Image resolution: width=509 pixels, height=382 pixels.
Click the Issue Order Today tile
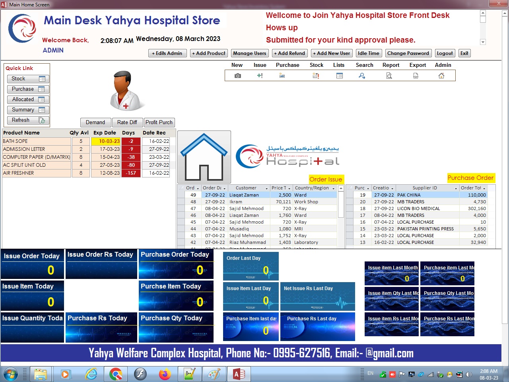tap(32, 264)
